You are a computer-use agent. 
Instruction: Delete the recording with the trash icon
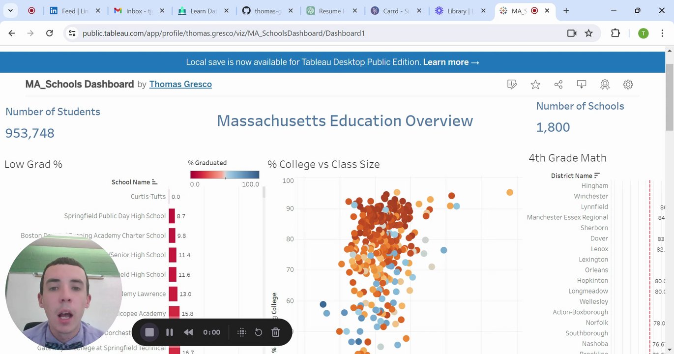tap(275, 332)
